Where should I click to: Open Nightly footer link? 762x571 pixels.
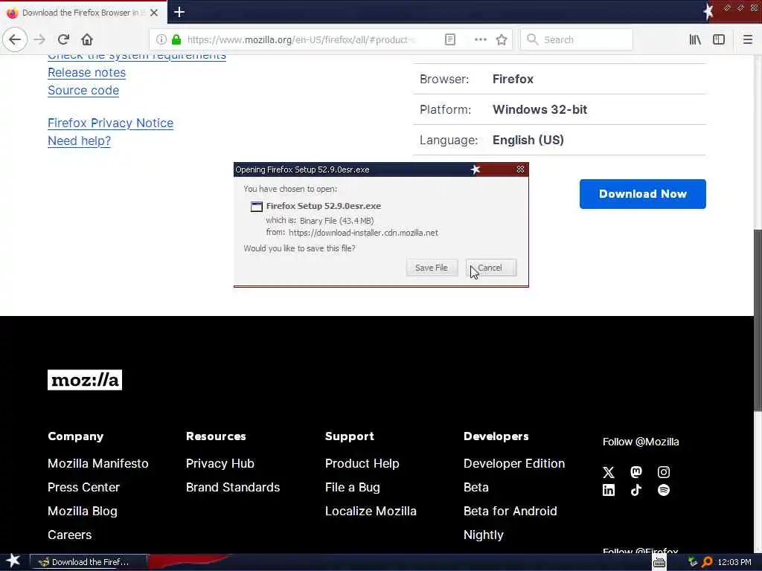484,535
